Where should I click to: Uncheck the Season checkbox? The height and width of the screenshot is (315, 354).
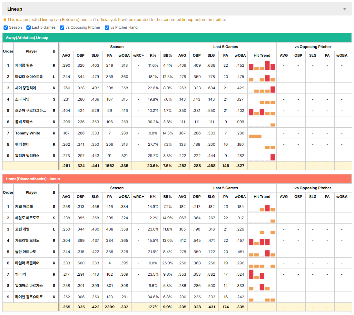click(6, 27)
